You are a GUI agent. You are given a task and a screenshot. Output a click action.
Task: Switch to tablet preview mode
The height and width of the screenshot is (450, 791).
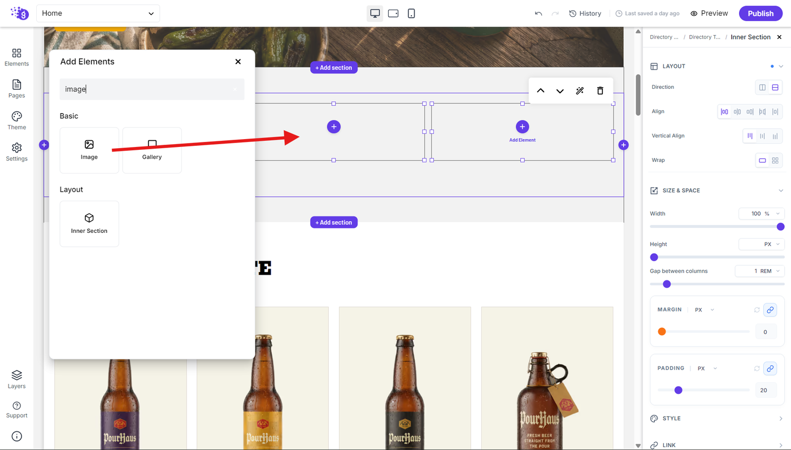(393, 13)
